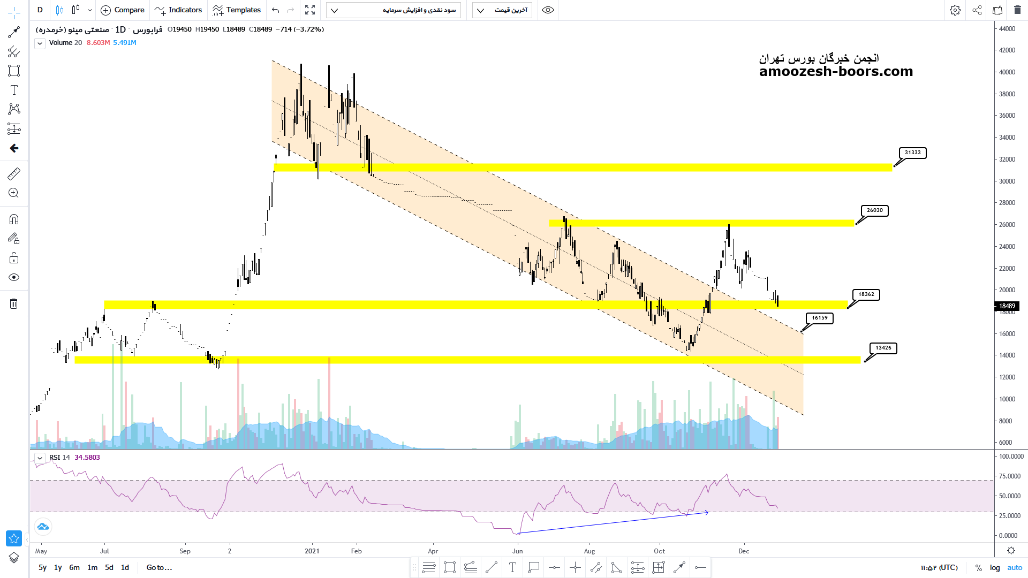The image size is (1028, 578).
Task: Toggle hide all drawings eye icon
Action: point(14,277)
